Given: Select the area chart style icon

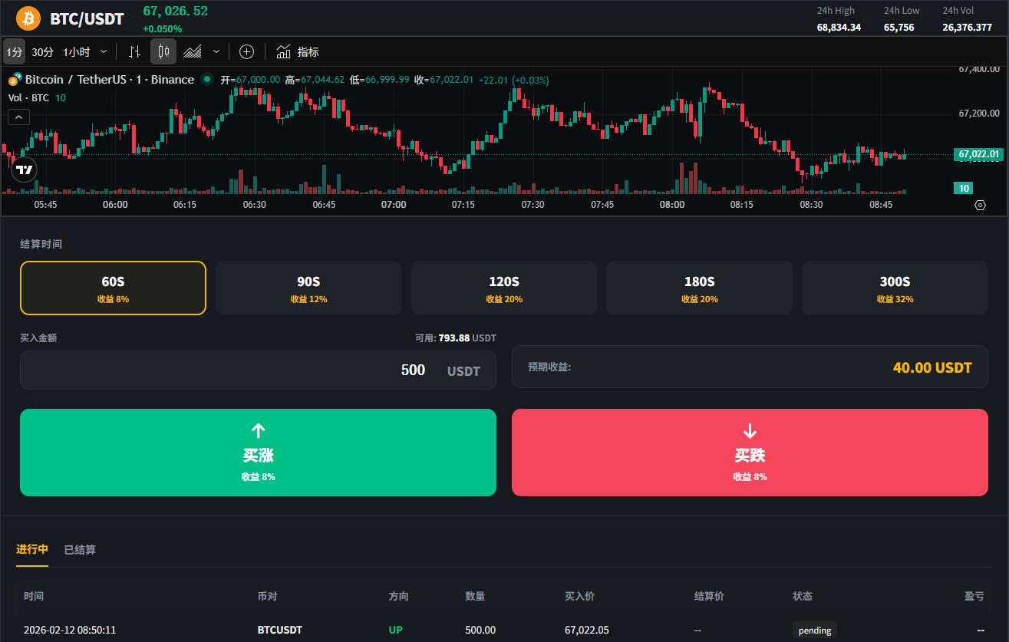Looking at the screenshot, I should [193, 52].
